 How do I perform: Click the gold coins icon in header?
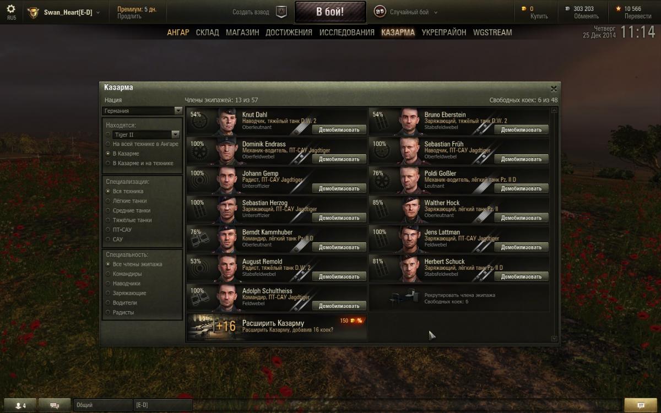524,9
